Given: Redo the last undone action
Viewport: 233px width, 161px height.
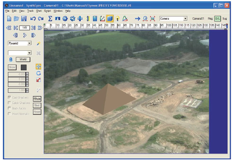Looking at the screenshot, I should (41, 19).
